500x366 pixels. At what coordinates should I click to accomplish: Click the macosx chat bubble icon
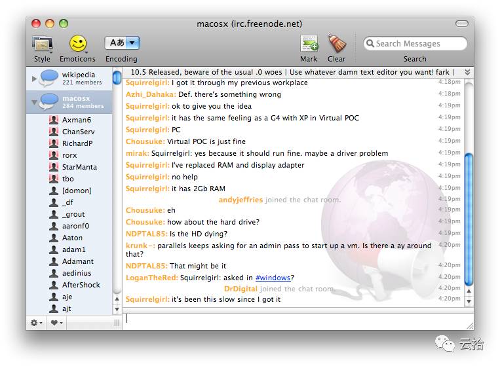point(48,102)
